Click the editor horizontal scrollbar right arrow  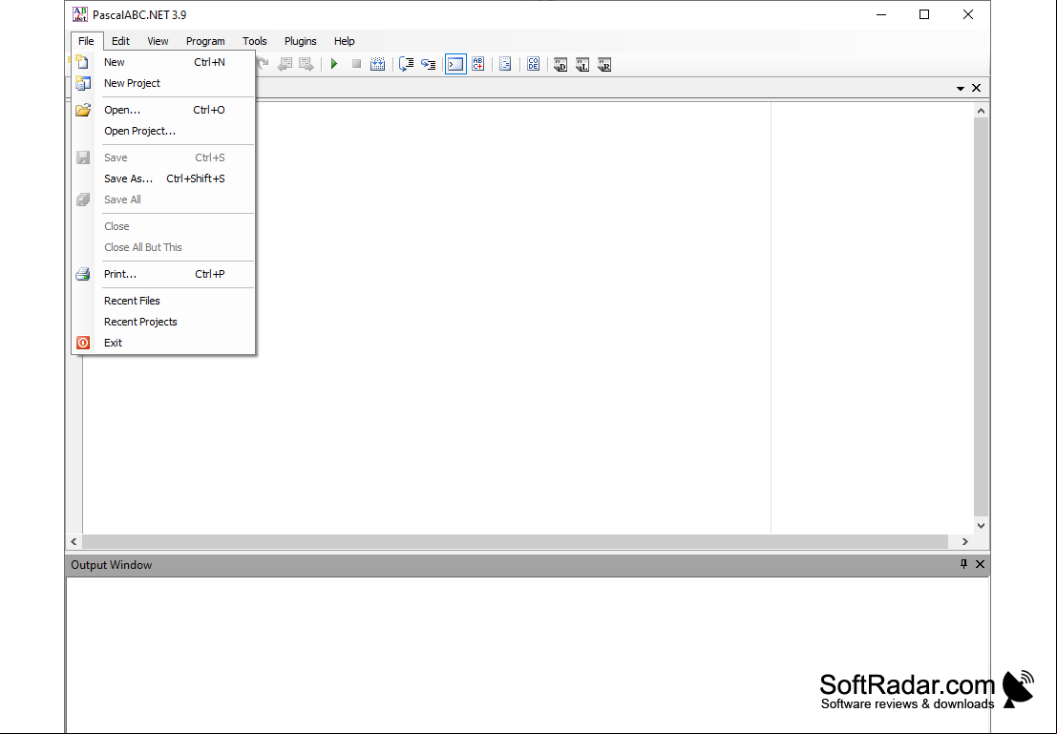click(x=965, y=541)
